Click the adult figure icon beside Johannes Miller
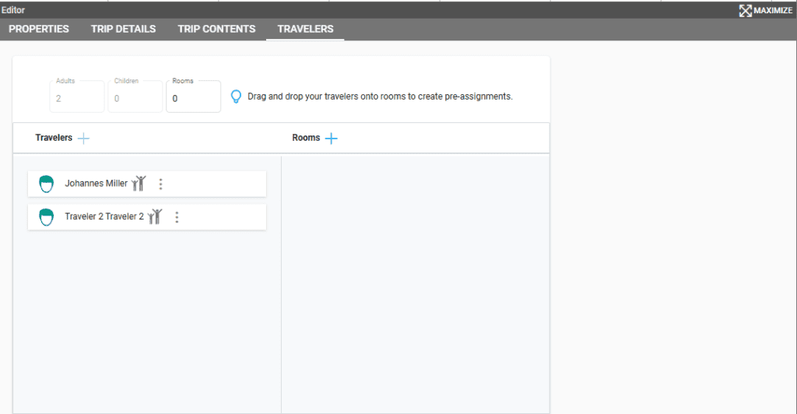 click(139, 184)
